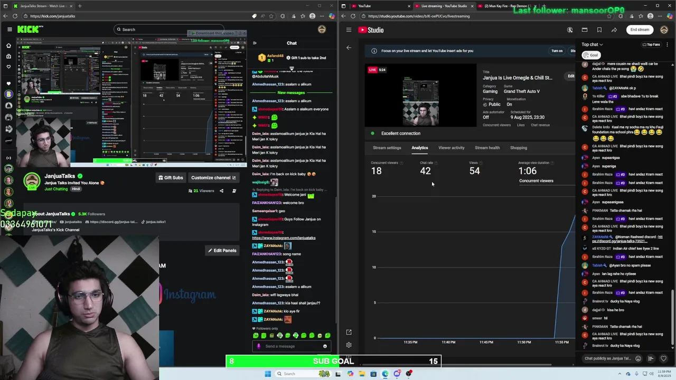Screen dimensions: 676x380
Task: Open Kick profile avatar menu
Action: (x=322, y=30)
